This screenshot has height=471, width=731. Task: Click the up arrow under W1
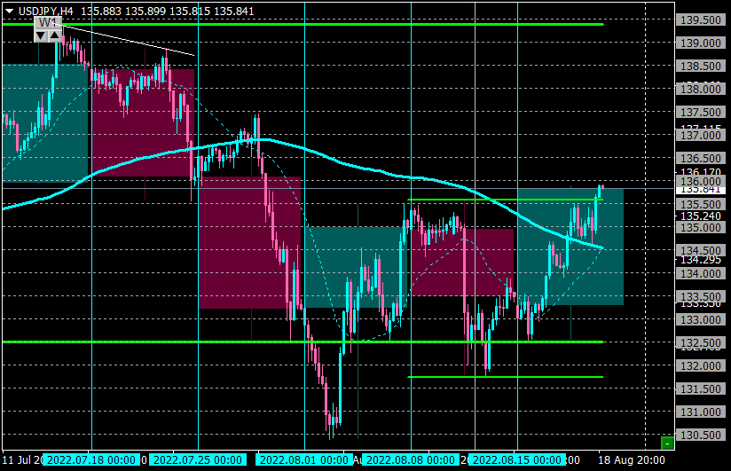pyautogui.click(x=54, y=35)
